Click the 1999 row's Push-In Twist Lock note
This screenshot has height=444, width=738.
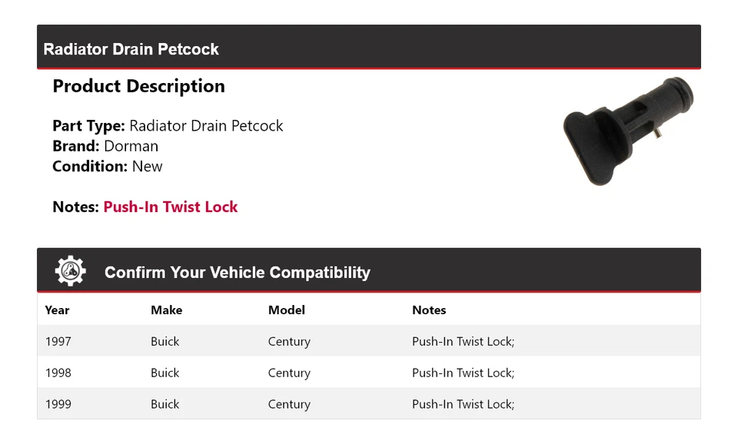463,405
